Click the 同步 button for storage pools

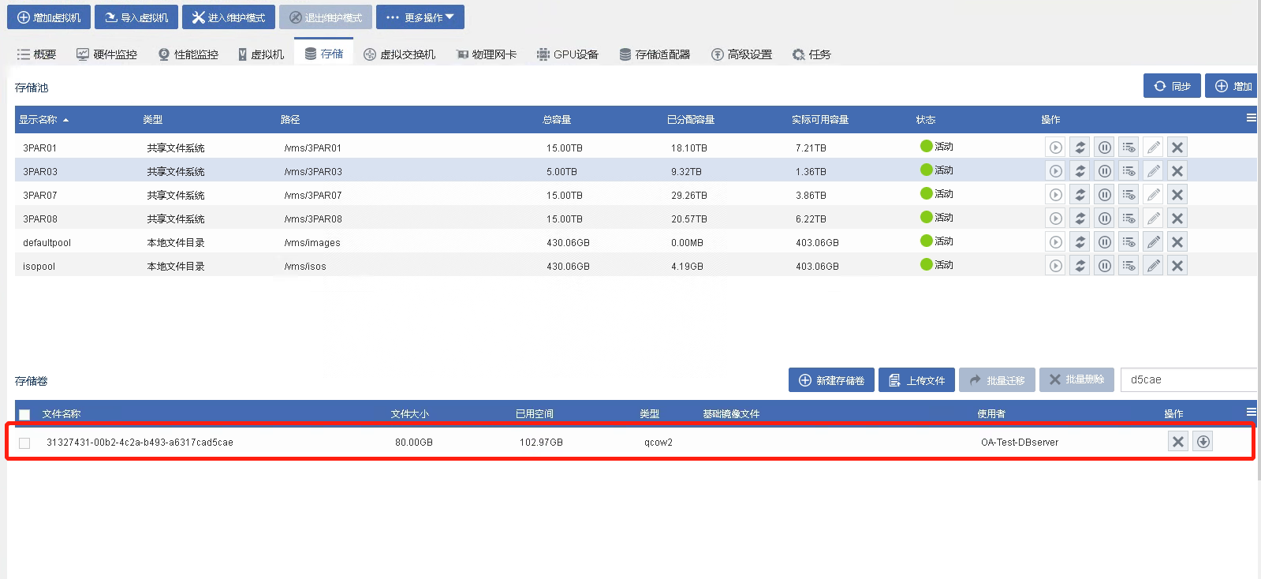1172,86
